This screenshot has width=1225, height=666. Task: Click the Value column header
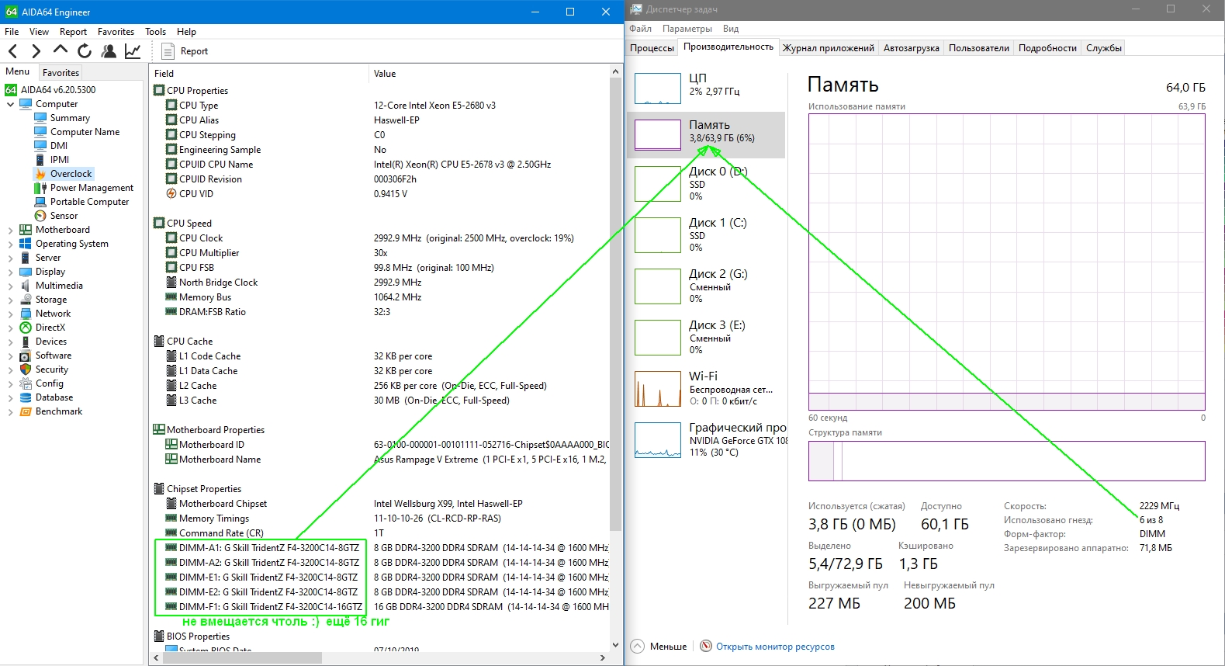(x=489, y=74)
